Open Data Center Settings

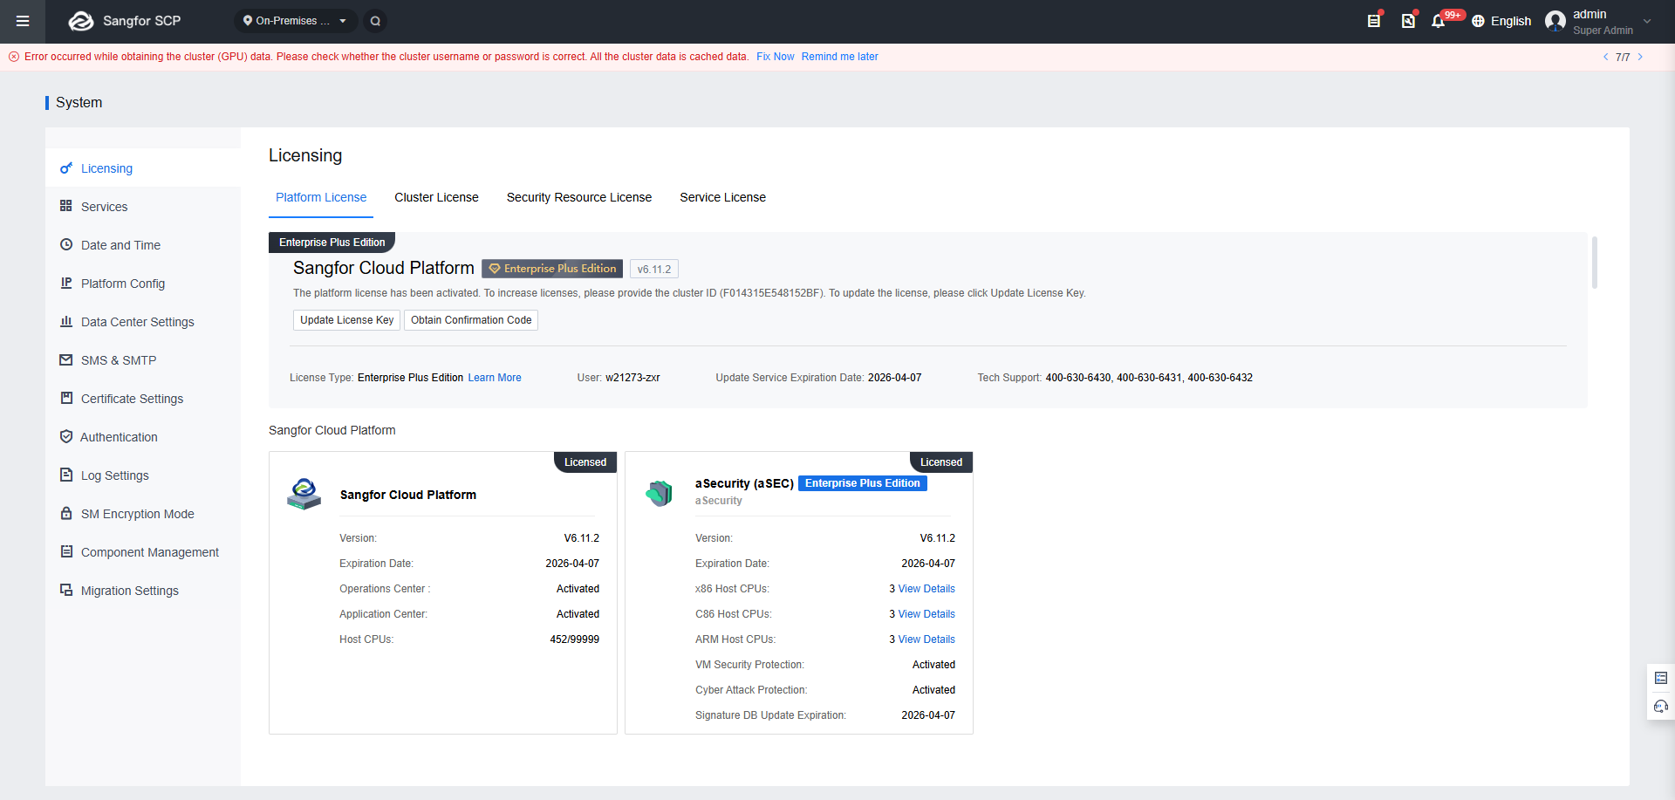click(143, 322)
